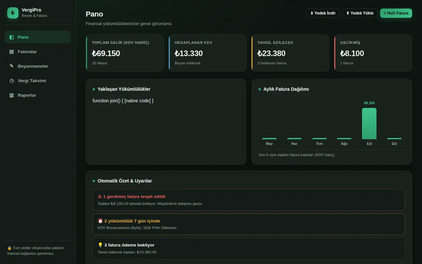
Task: Click the Eyl bar in the chart
Action: (369, 124)
